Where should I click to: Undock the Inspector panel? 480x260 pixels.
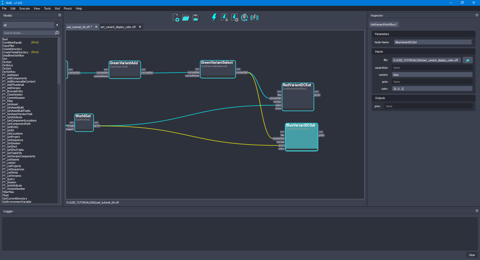point(477,15)
